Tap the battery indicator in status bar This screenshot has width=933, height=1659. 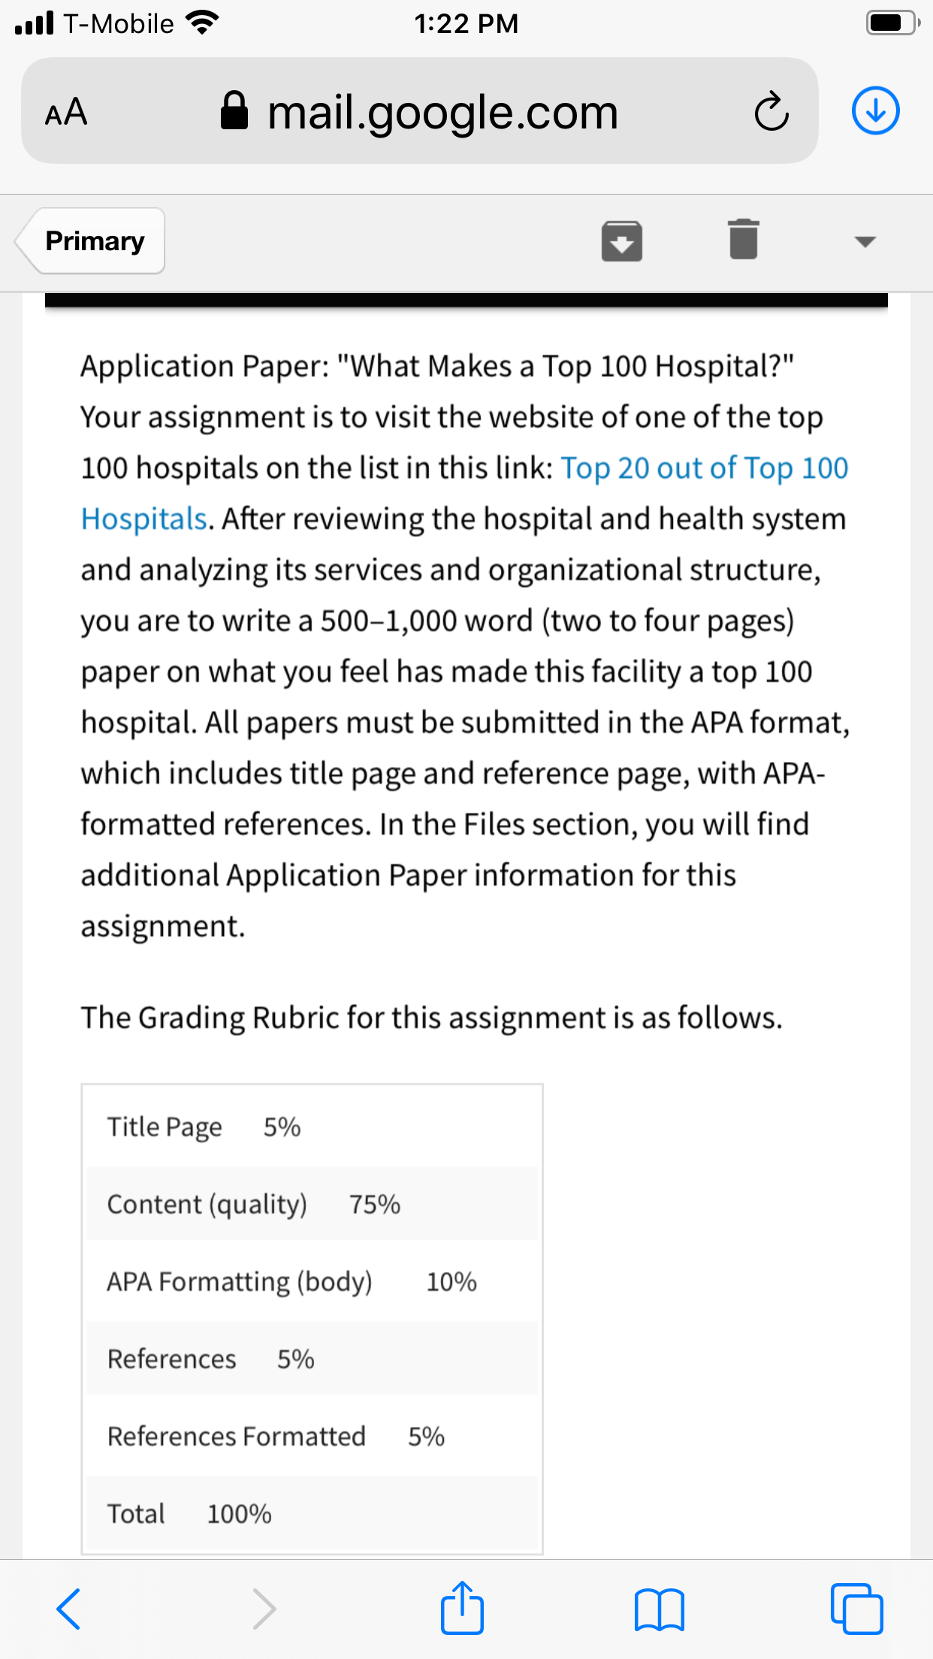pos(892,23)
